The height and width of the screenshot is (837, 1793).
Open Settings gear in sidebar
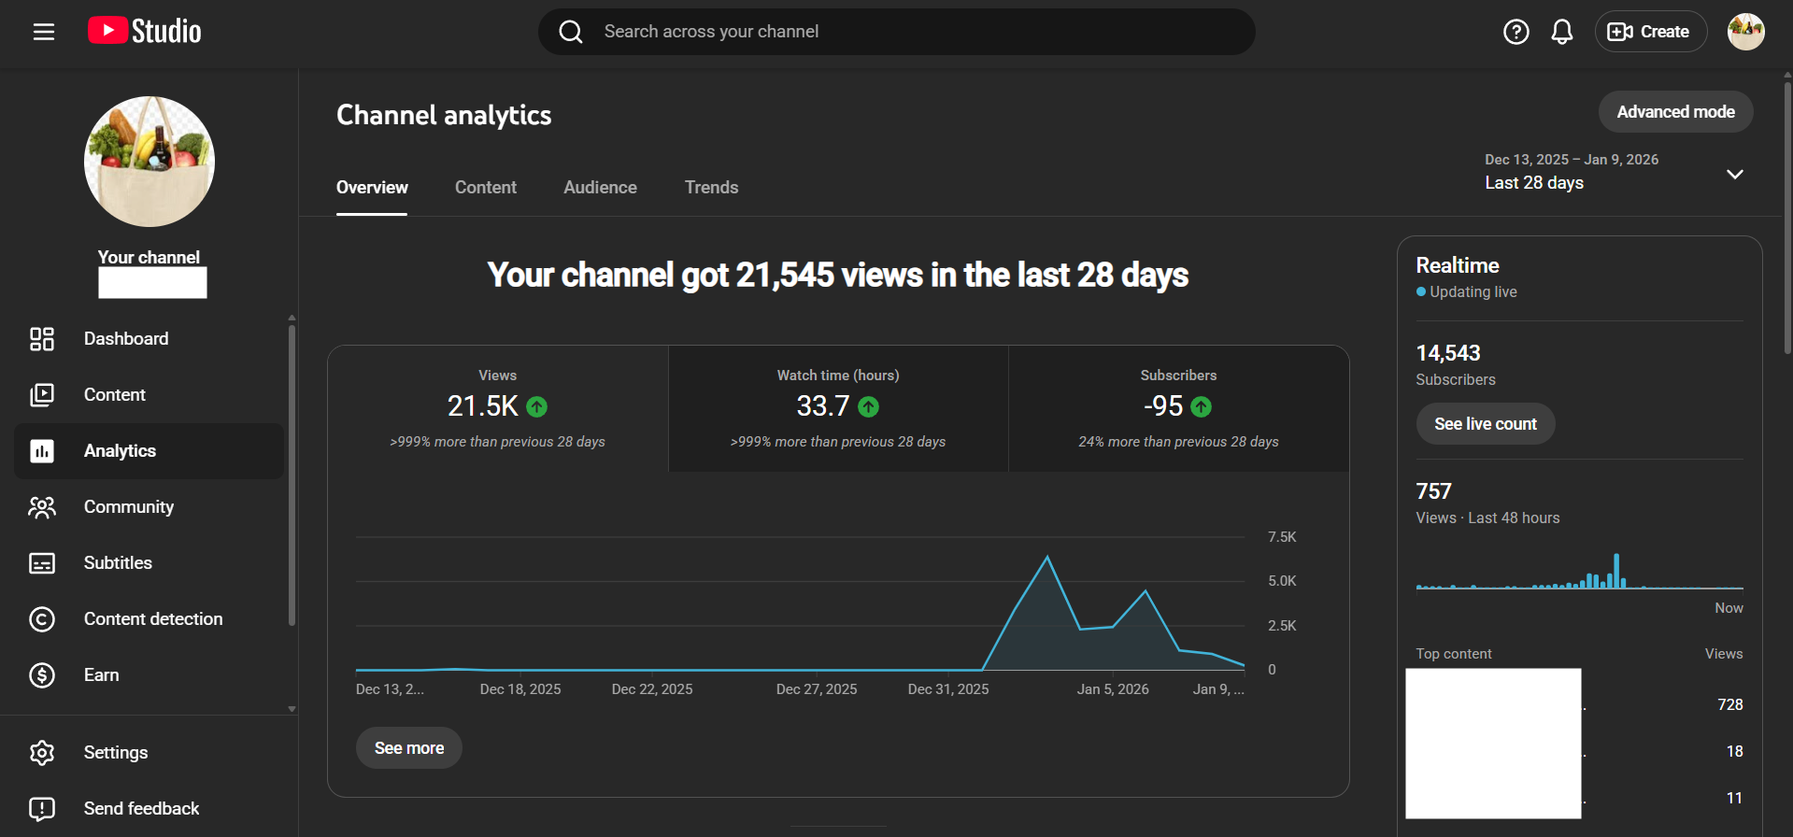[115, 753]
